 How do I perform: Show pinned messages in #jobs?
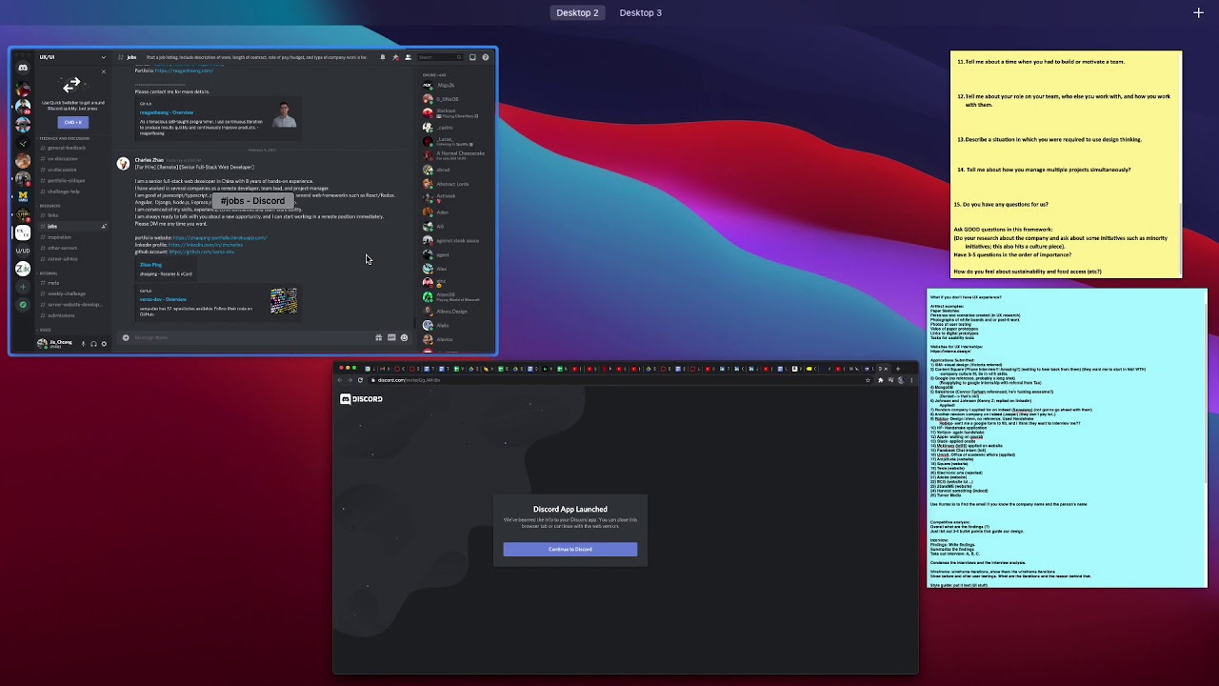395,57
